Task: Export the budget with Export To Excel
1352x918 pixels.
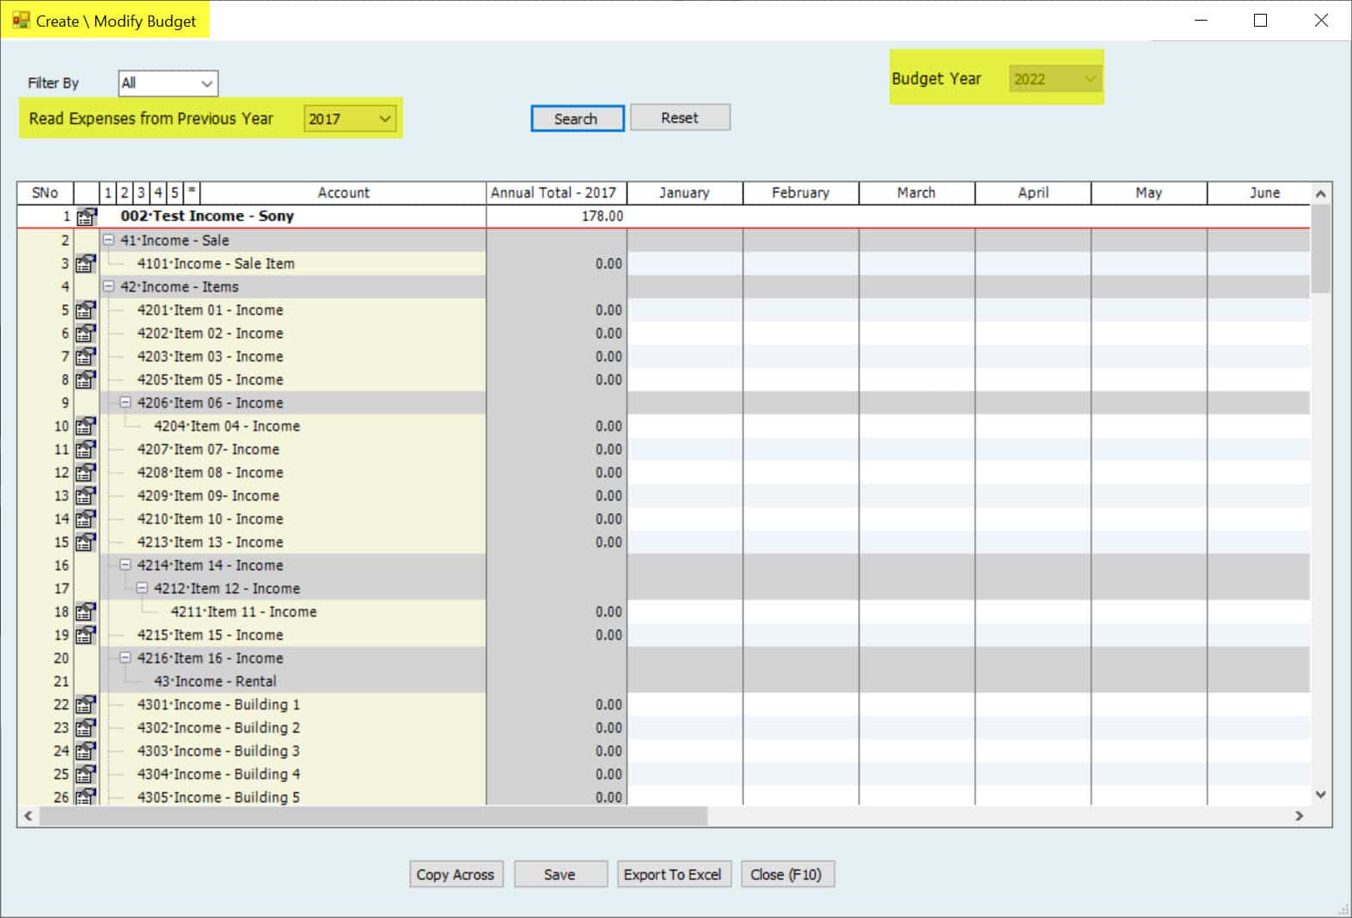Action: click(673, 874)
